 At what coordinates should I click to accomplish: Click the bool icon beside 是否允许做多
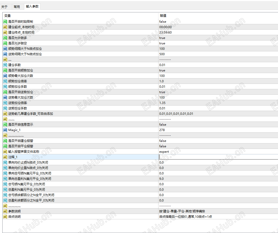click(5, 38)
